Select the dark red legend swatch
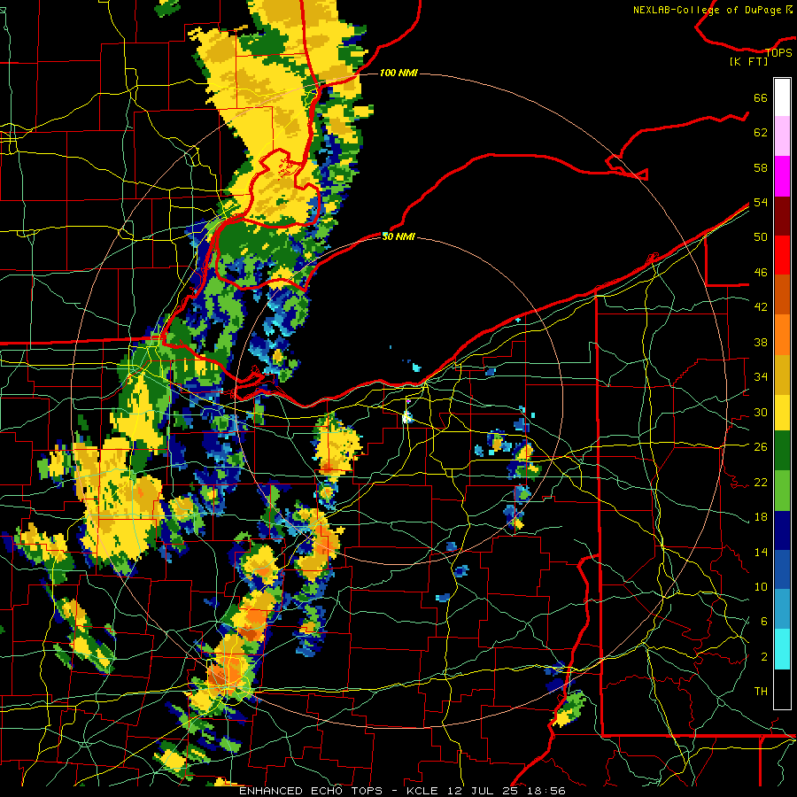 (782, 215)
